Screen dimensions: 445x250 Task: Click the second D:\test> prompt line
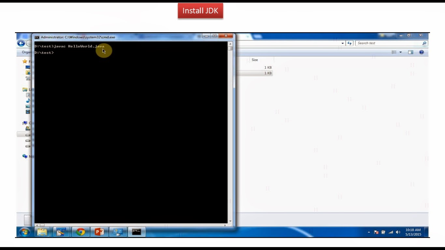pos(44,52)
